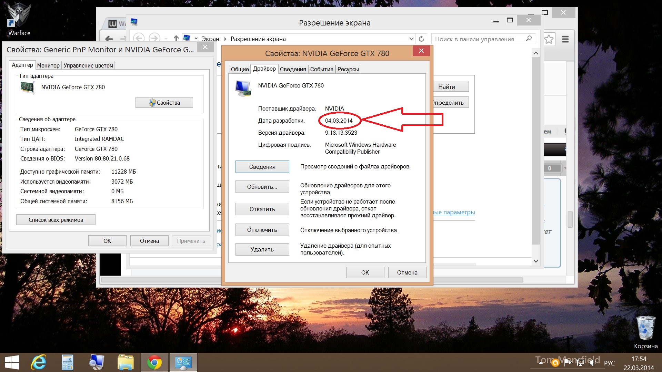The image size is (662, 372).
Task: Click the graphics card icon in Adapter tab
Action: point(28,88)
